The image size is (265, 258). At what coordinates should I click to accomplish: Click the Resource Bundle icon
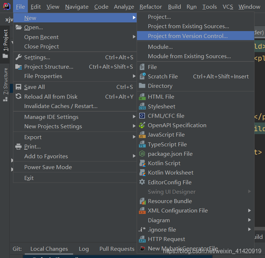(x=142, y=201)
